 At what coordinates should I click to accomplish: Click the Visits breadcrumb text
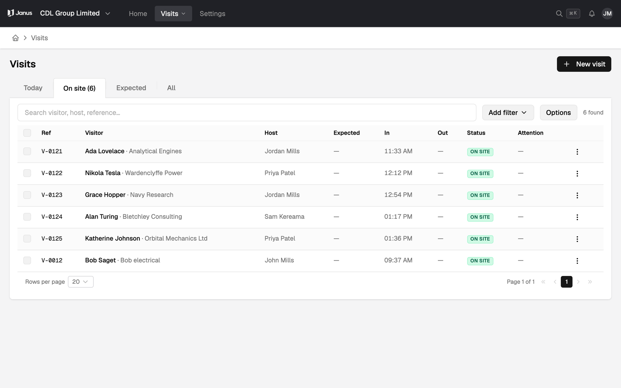(39, 38)
